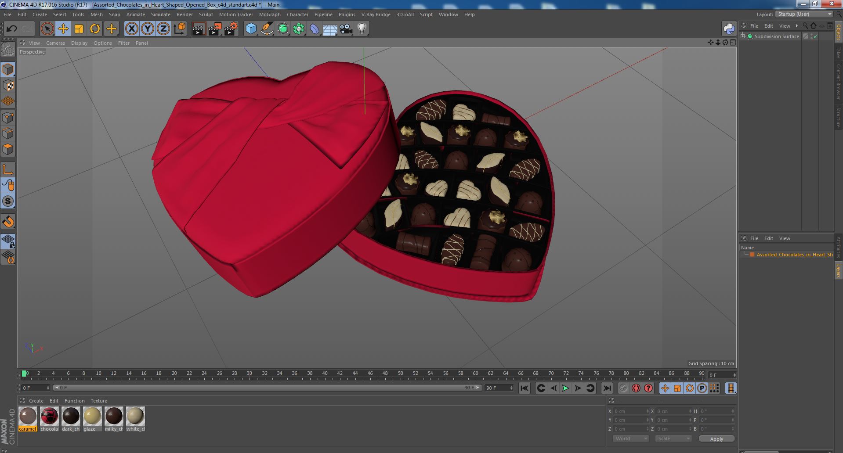Open the File menu

coord(7,14)
